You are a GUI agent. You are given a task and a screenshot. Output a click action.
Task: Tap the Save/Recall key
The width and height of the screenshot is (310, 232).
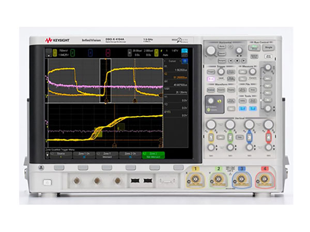tap(242, 90)
